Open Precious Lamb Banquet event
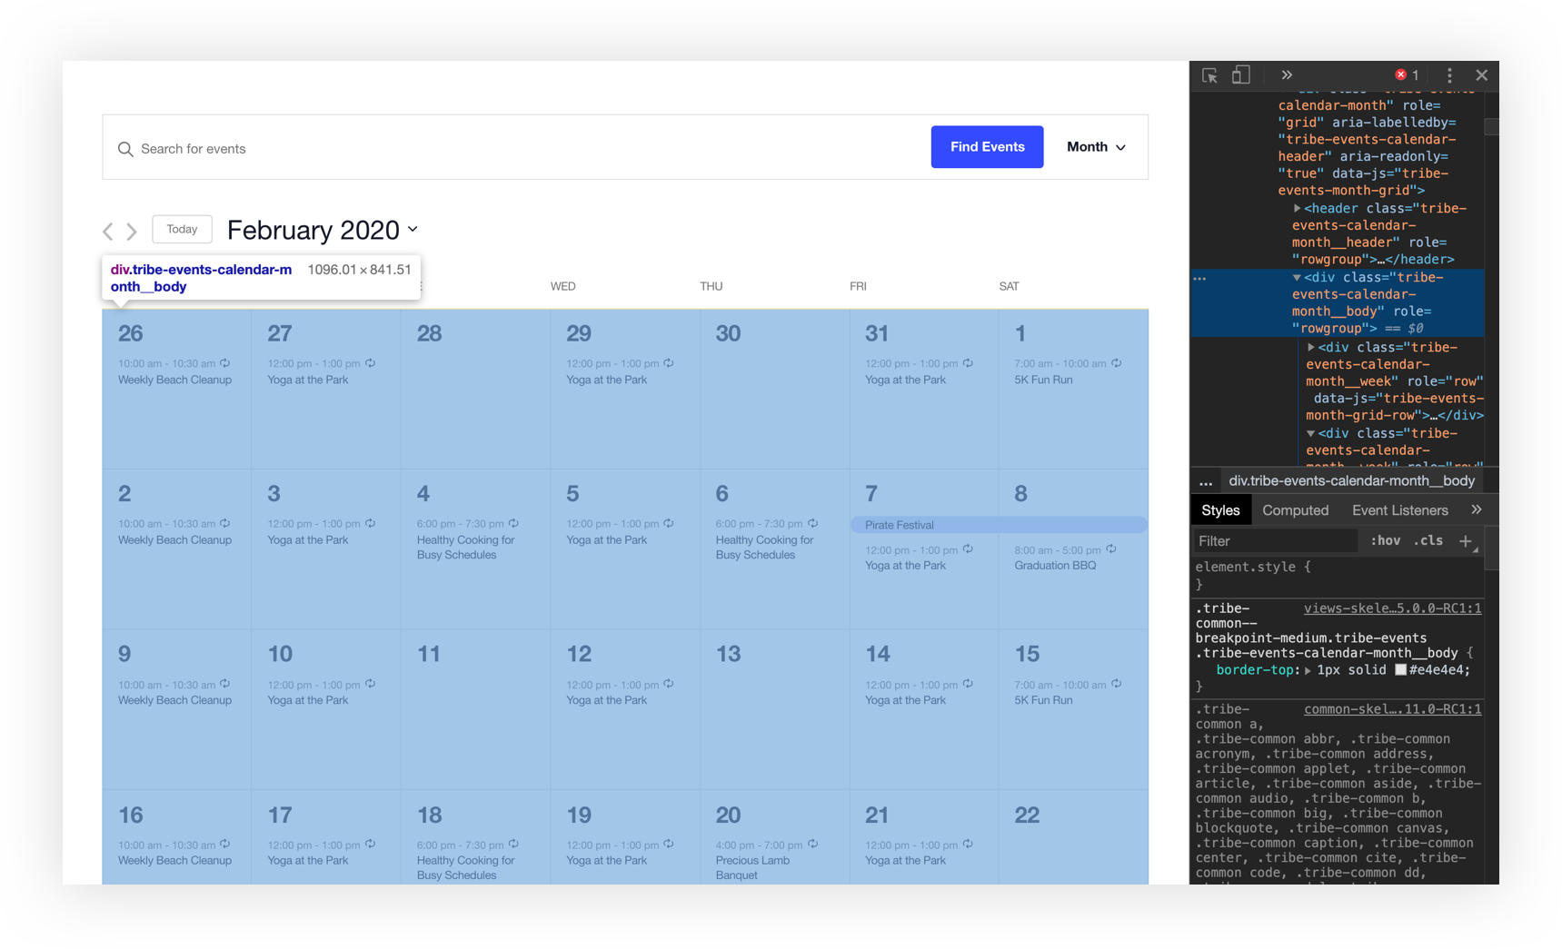The height and width of the screenshot is (949, 1562). tap(752, 868)
